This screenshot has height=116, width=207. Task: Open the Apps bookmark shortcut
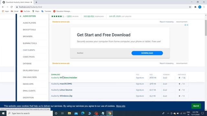[x=5, y=11]
